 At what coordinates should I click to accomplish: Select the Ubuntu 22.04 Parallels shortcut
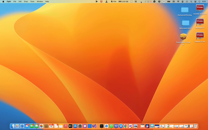200,36
